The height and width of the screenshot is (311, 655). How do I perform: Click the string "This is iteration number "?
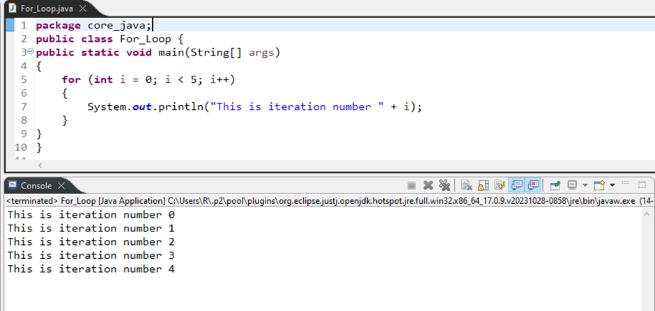point(297,107)
